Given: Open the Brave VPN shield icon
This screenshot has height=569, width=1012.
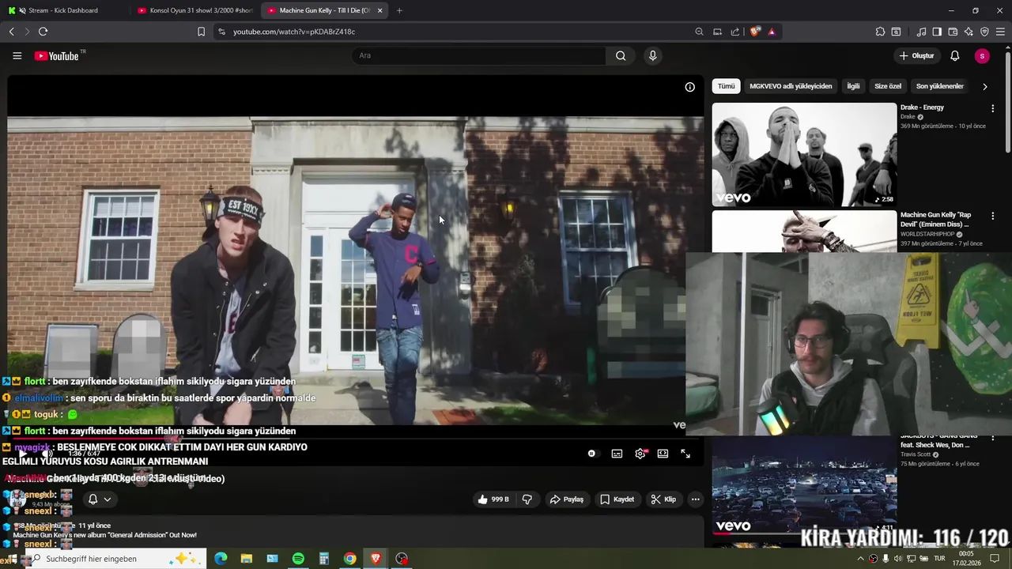Looking at the screenshot, I should coord(984,32).
